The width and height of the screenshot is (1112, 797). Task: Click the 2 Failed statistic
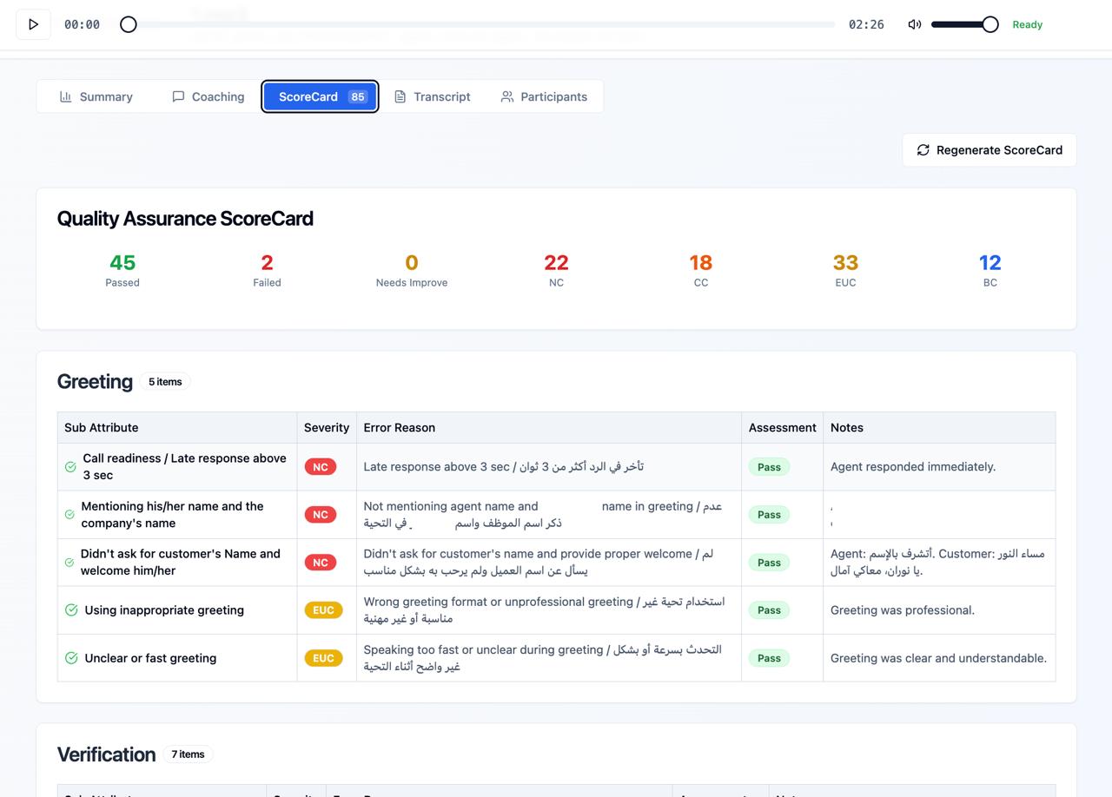tap(267, 269)
